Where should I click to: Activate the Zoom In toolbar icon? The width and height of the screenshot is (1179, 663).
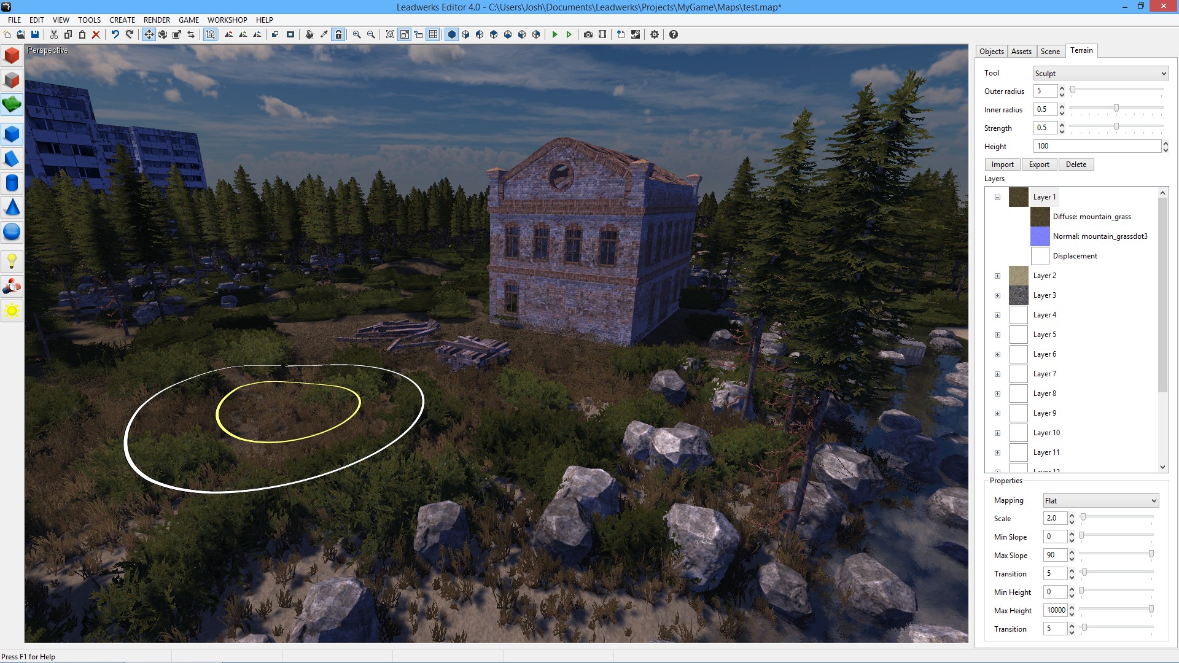[x=356, y=34]
